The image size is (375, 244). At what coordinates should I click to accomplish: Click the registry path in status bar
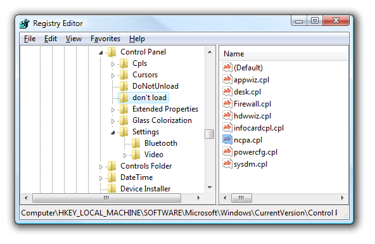[x=179, y=213]
